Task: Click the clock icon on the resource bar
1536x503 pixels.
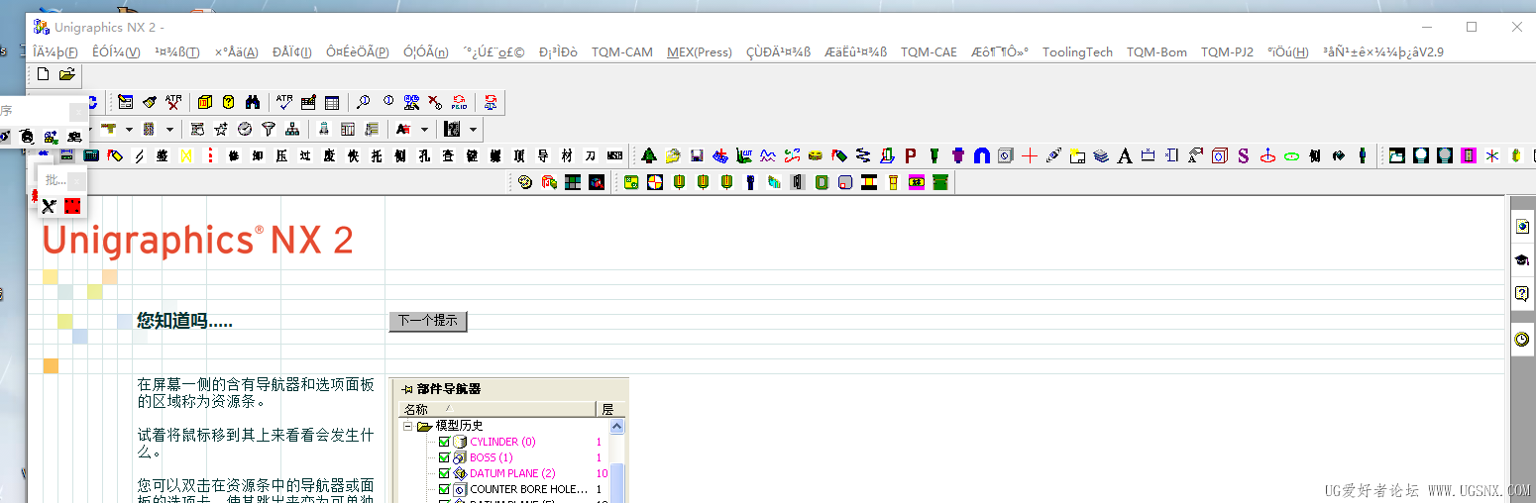Action: pyautogui.click(x=1522, y=340)
